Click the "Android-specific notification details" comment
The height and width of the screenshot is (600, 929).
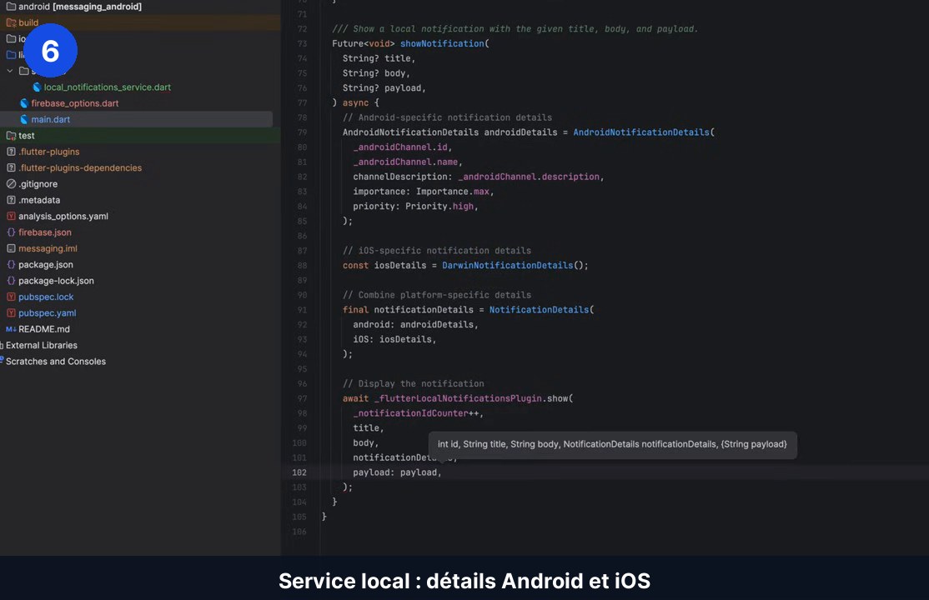click(x=447, y=117)
